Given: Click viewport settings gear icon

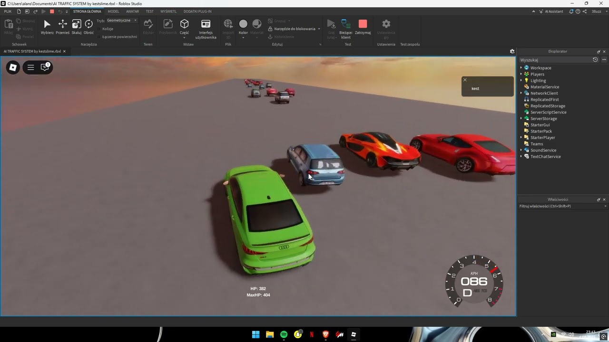Looking at the screenshot, I should pyautogui.click(x=512, y=51).
